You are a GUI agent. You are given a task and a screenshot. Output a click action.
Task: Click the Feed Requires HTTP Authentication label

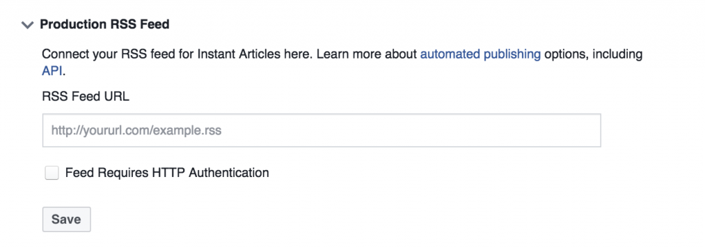pos(167,173)
